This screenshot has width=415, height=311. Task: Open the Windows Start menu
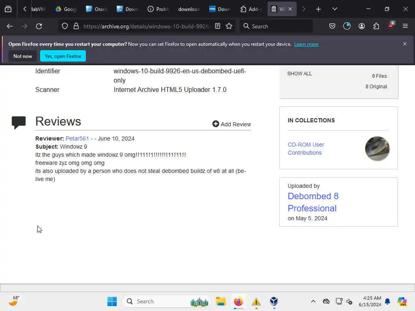(x=112, y=301)
